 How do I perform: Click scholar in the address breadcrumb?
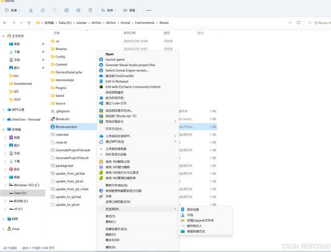[81, 23]
